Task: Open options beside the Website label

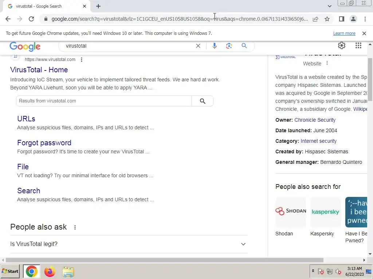Action: (x=327, y=63)
